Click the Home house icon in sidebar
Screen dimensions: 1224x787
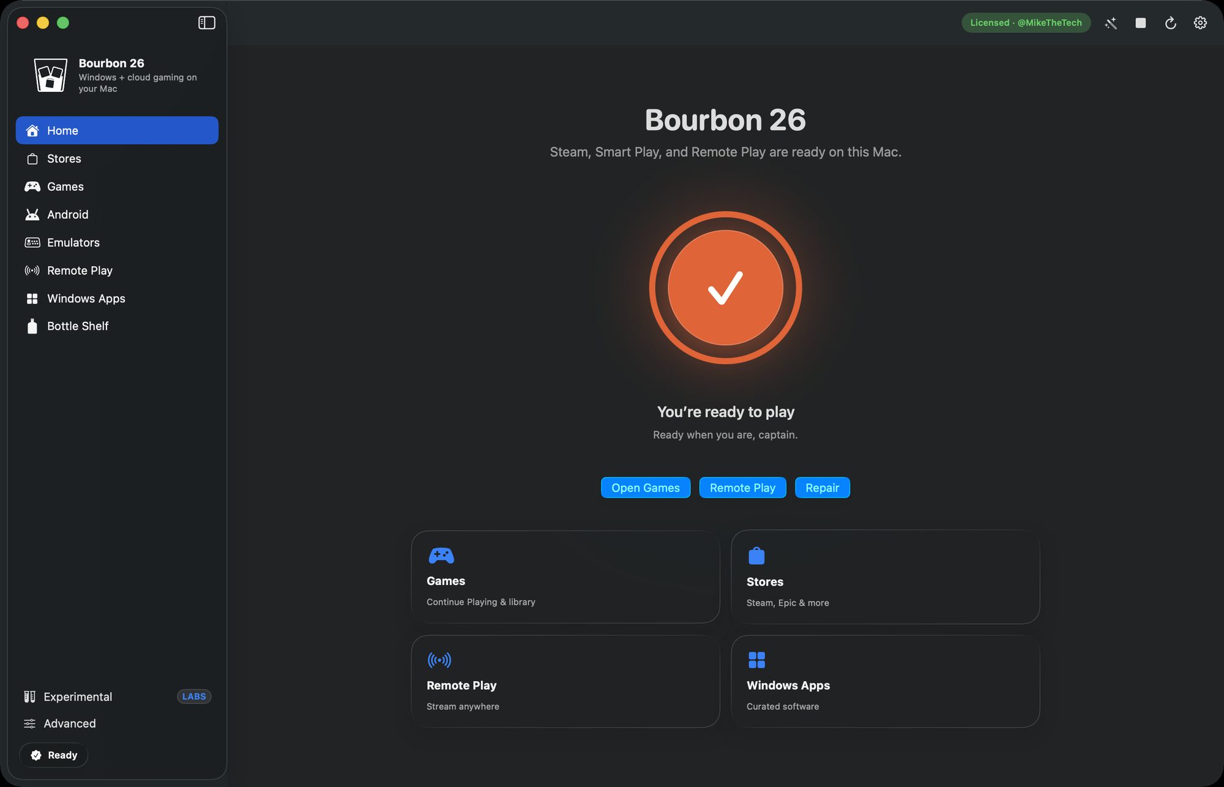[32, 130]
